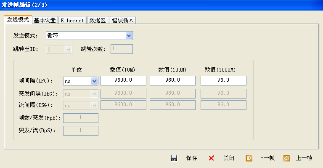The width and height of the screenshot is (323, 168).
Task: Click the 帧间隔(IFG) label
Action: pos(35,80)
